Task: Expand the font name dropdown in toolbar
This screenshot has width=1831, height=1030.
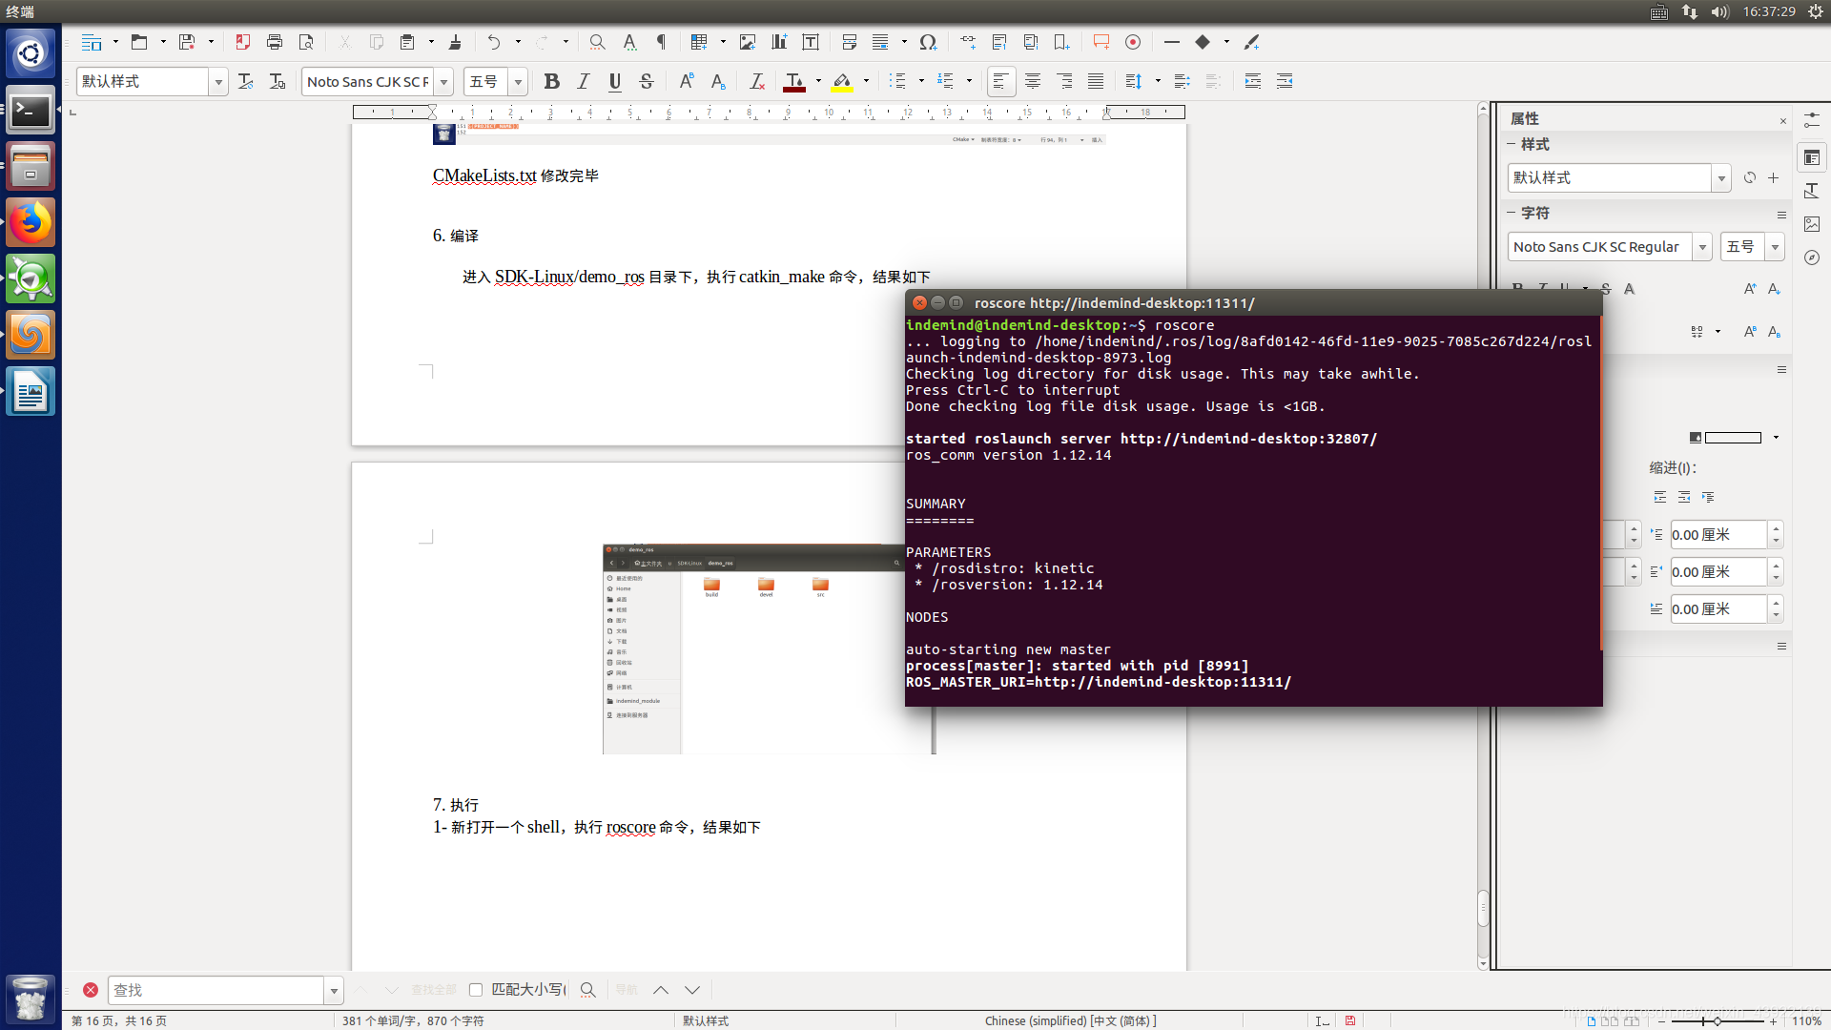Action: point(443,82)
